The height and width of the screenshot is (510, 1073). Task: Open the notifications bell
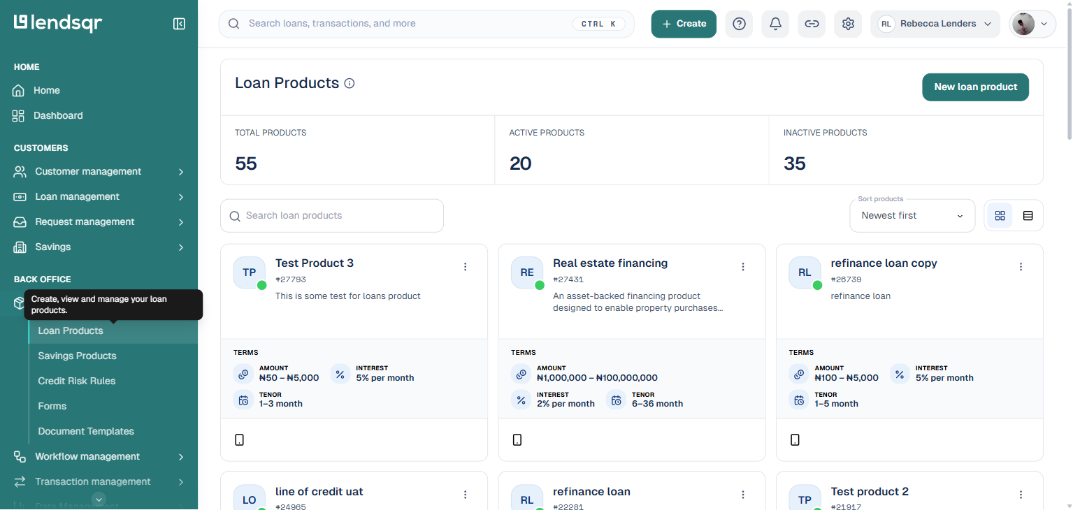click(x=775, y=24)
